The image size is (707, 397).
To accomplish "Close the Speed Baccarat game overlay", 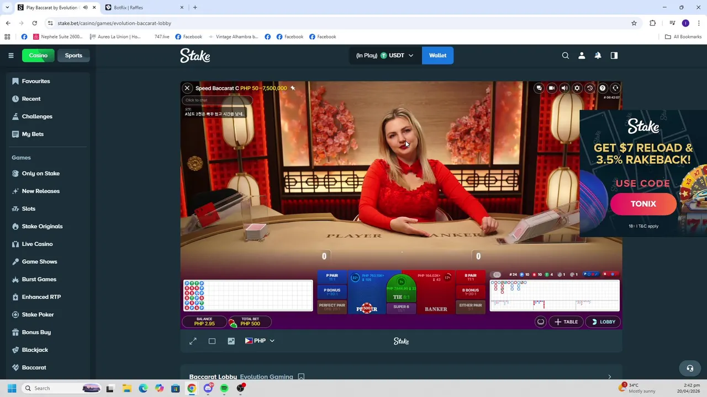I will click(x=187, y=88).
